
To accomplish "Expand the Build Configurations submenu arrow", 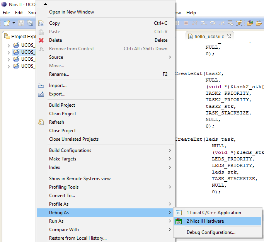I will coord(170,150).
